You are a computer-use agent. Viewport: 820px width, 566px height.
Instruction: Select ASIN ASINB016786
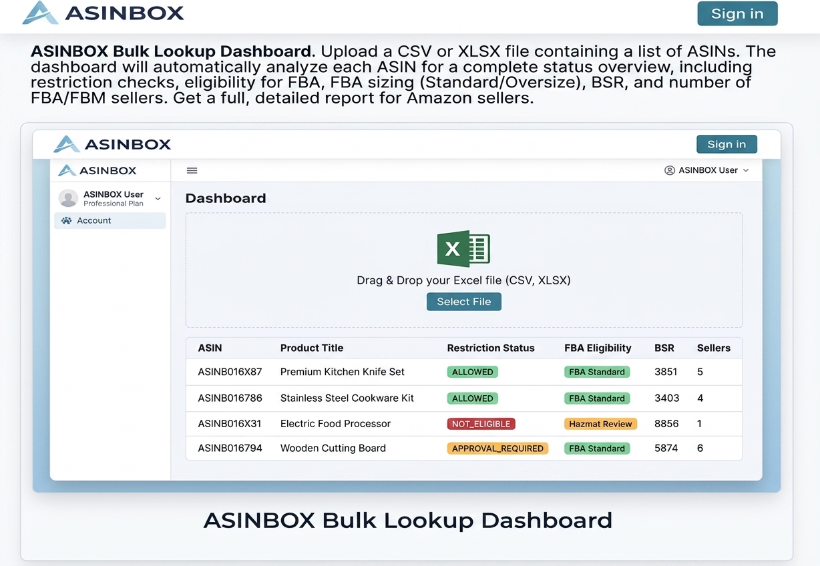click(230, 398)
